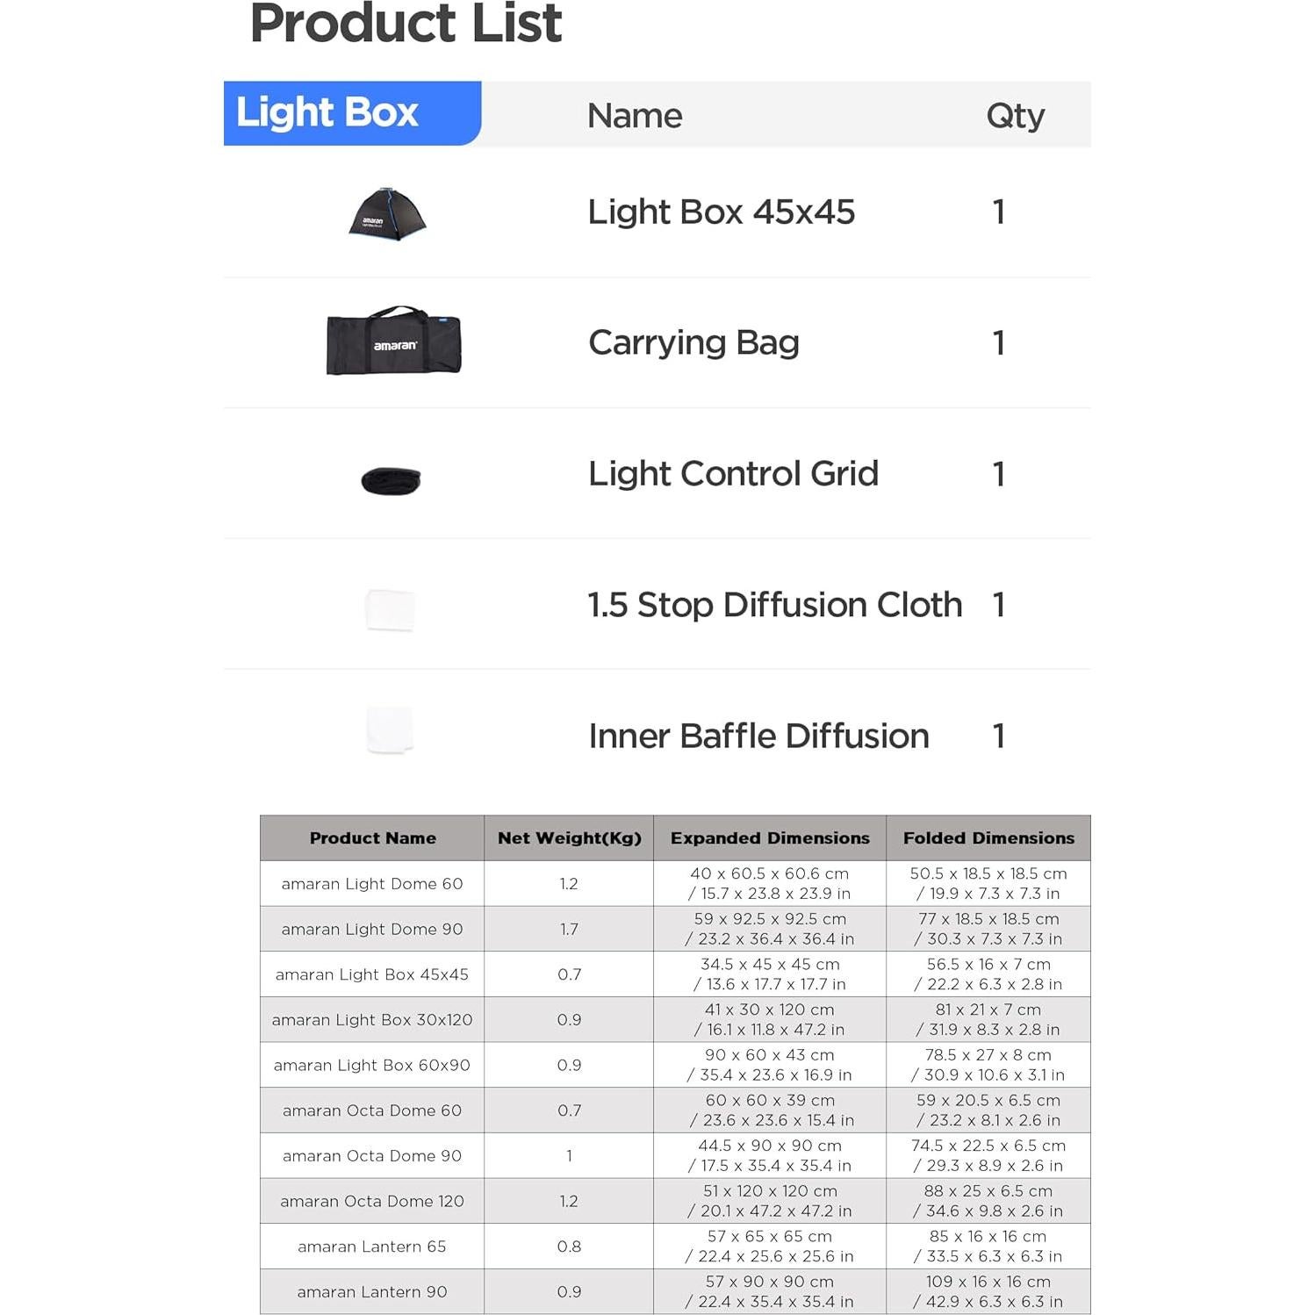Click the Qty column header
The width and height of the screenshot is (1315, 1315).
pos(1015,115)
